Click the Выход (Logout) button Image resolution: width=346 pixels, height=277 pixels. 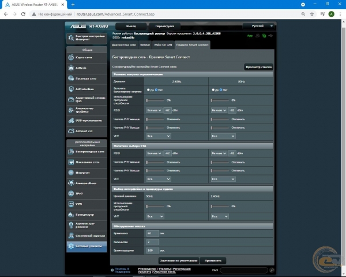click(131, 26)
